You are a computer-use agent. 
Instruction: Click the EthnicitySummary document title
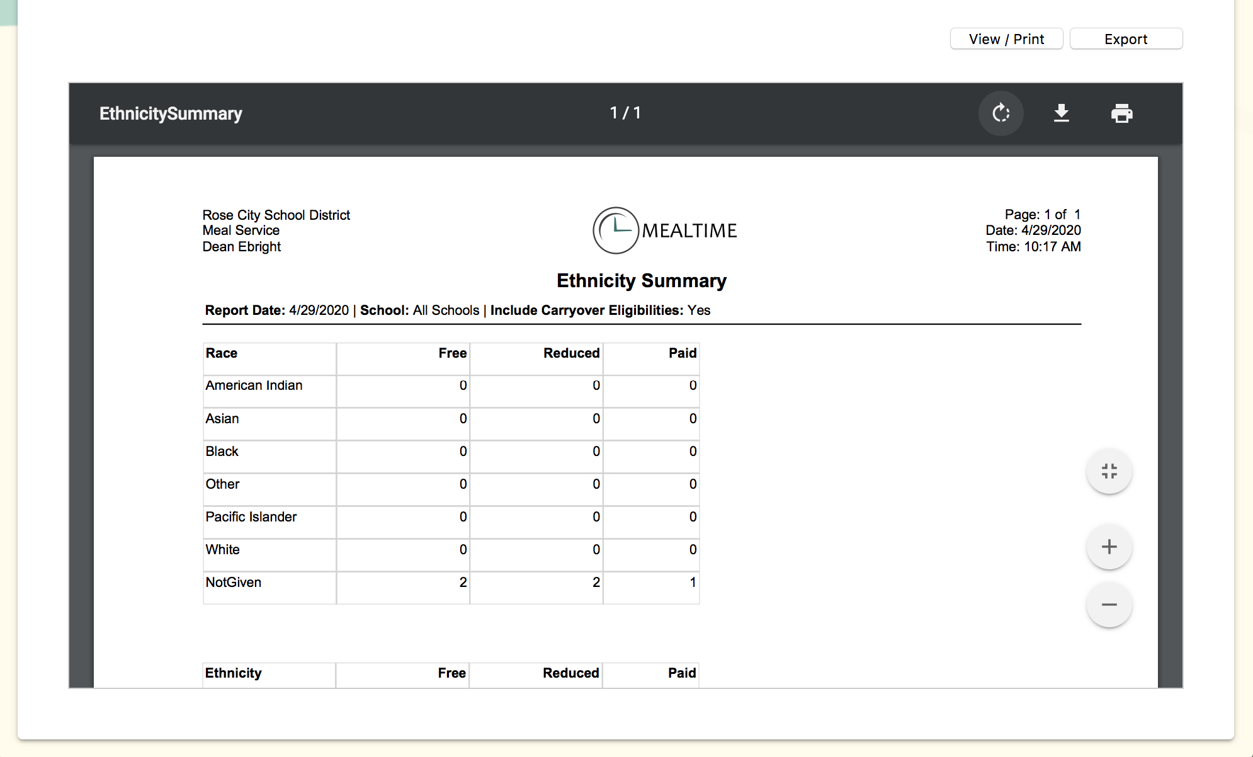[171, 113]
